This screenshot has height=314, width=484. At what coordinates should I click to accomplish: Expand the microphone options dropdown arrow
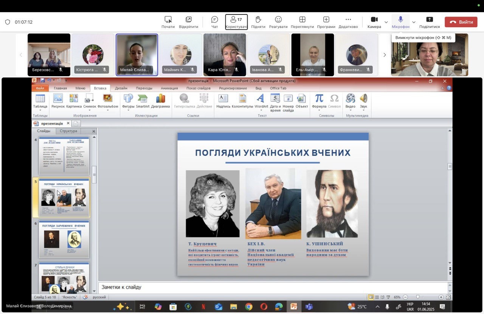click(x=414, y=22)
